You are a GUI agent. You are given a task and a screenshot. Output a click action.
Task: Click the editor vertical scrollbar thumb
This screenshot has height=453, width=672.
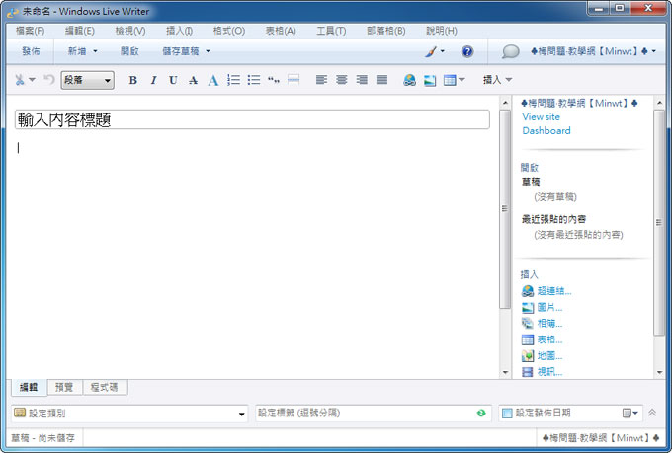pyautogui.click(x=505, y=208)
